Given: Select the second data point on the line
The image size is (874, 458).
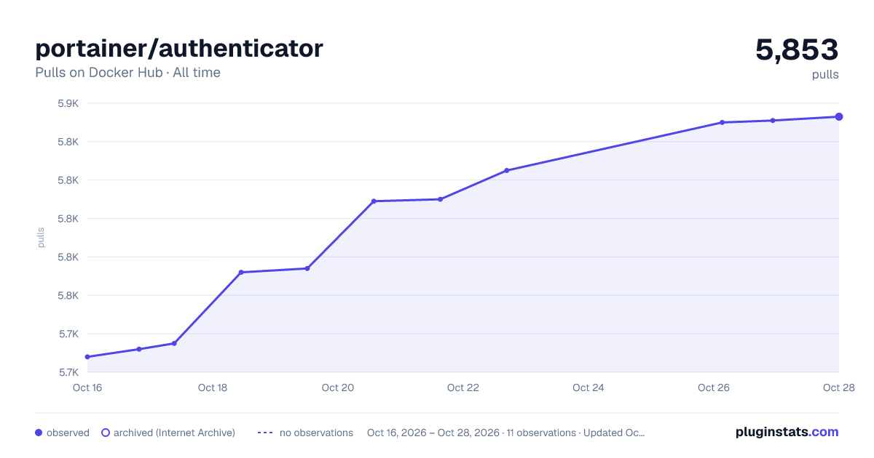Looking at the screenshot, I should 139,349.
